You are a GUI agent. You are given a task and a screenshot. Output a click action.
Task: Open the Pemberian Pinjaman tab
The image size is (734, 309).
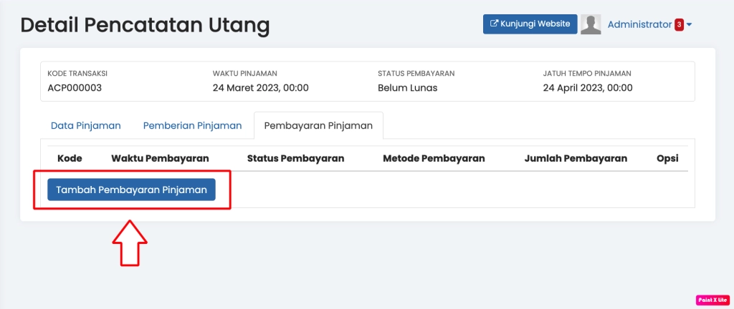pos(192,125)
